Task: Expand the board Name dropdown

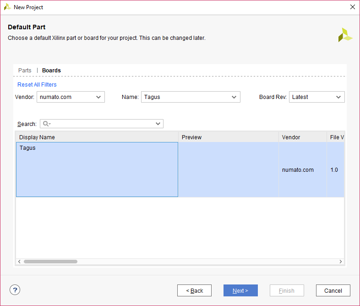Action: (x=190, y=97)
